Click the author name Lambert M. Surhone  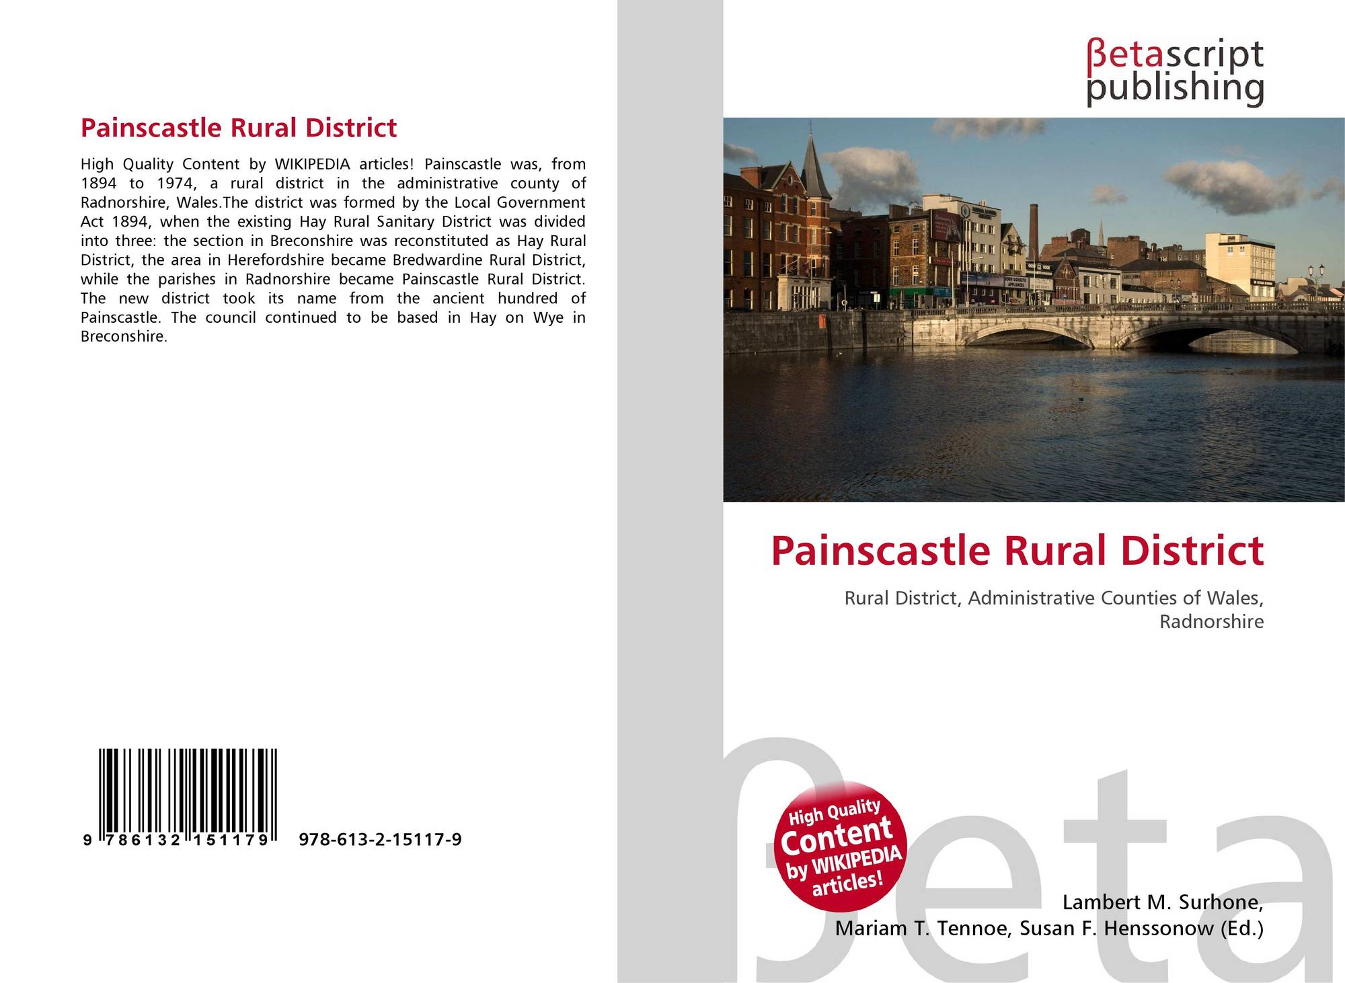point(1162,902)
